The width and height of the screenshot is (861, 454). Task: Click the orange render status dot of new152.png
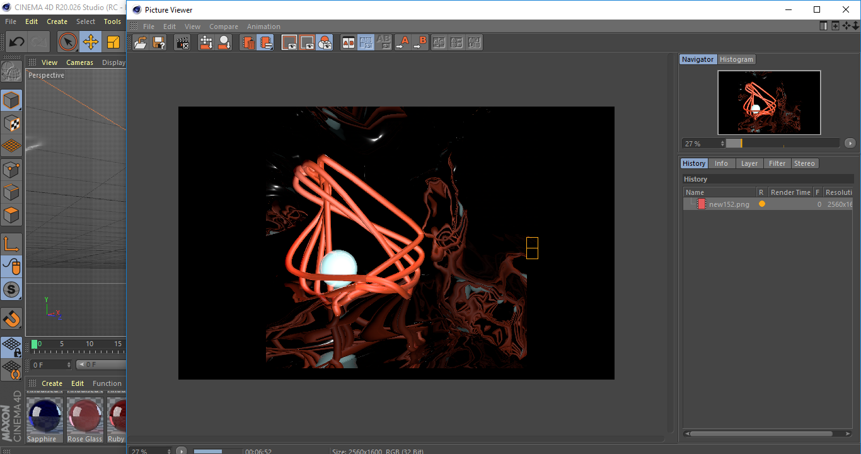pyautogui.click(x=761, y=204)
